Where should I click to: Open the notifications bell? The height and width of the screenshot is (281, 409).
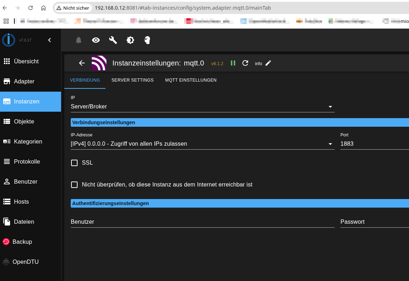(x=79, y=40)
